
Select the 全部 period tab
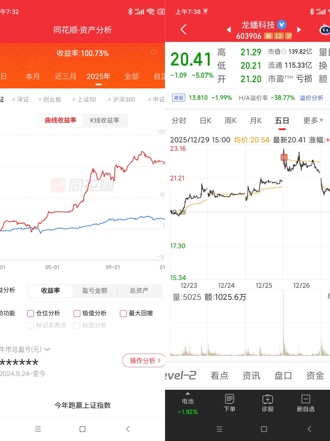click(x=131, y=76)
